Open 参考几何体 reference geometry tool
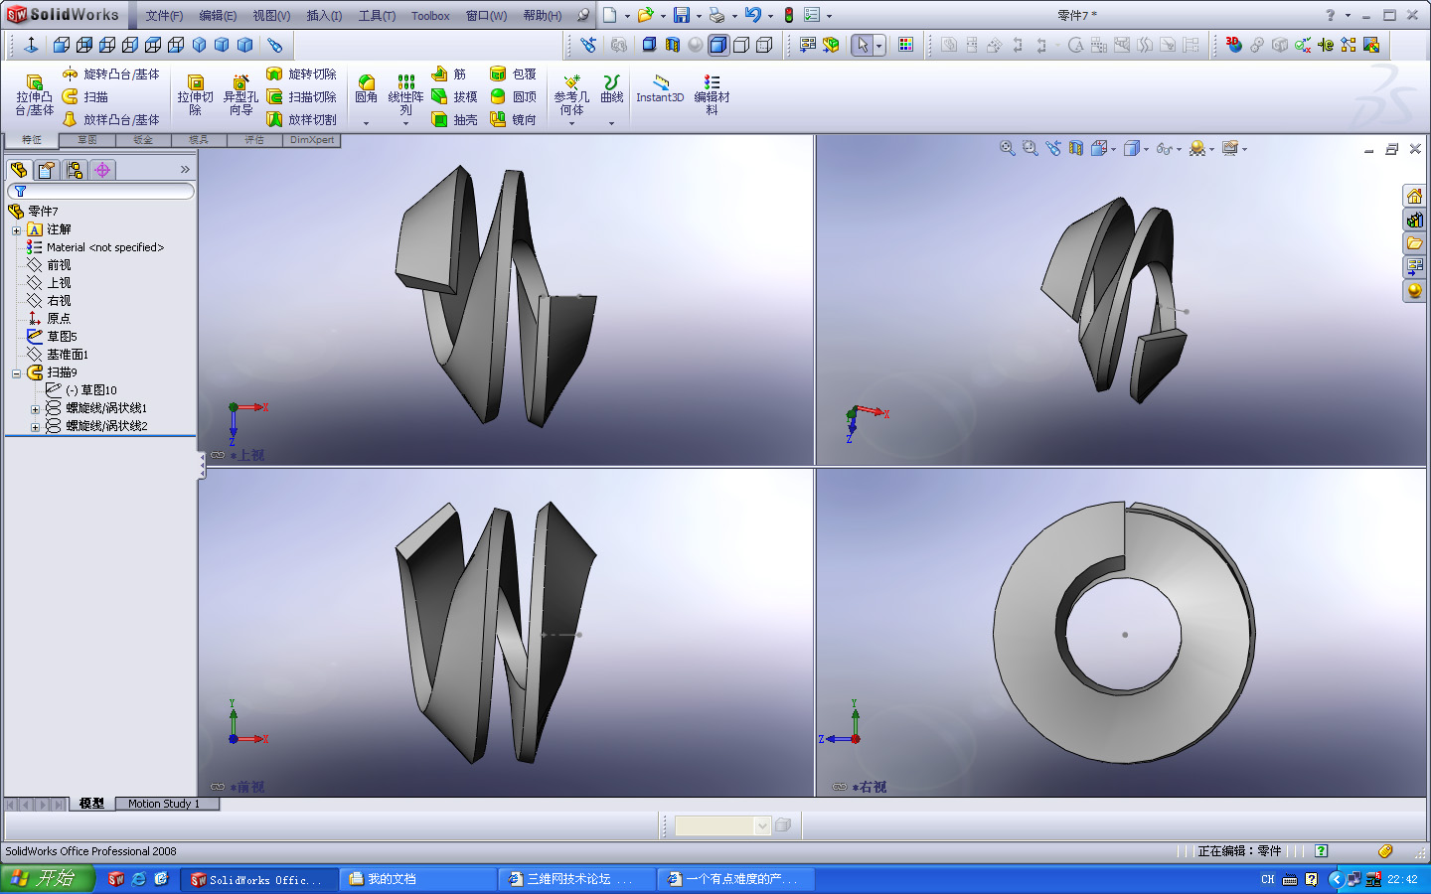Screen dimensions: 1431x894 [571, 95]
